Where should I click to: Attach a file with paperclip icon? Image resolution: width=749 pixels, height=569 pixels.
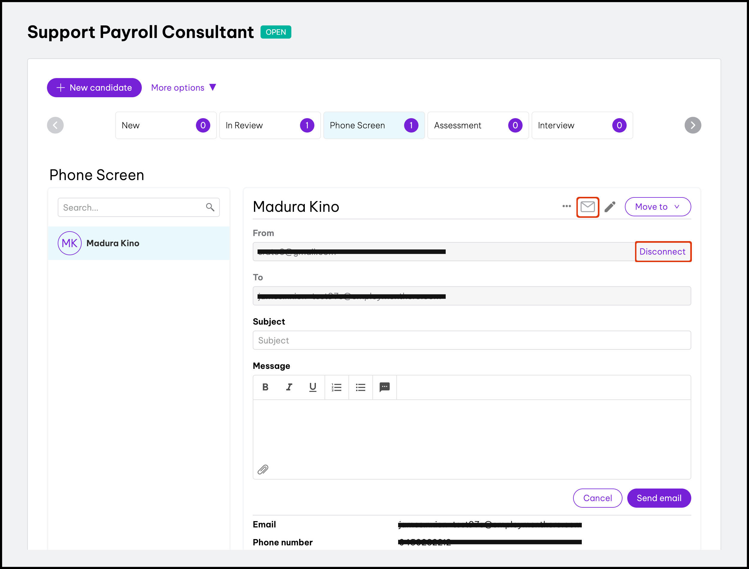click(x=263, y=469)
